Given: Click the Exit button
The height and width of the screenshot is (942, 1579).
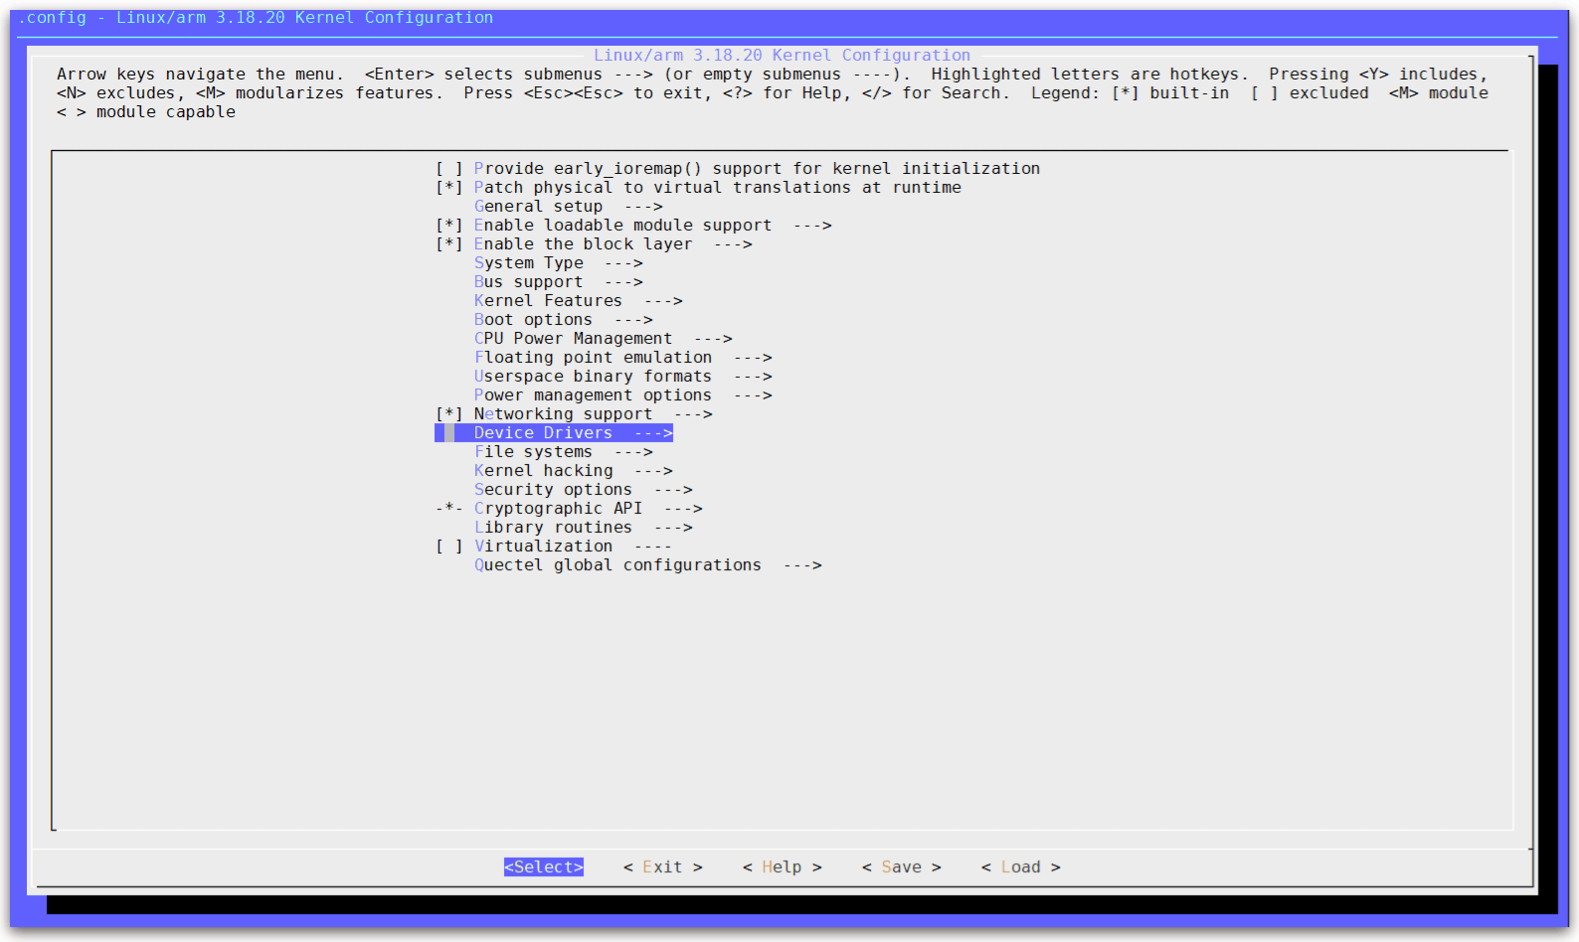Looking at the screenshot, I should click(663, 867).
